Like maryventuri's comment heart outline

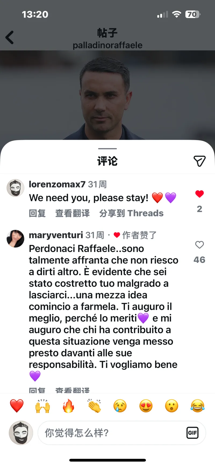tap(199, 245)
